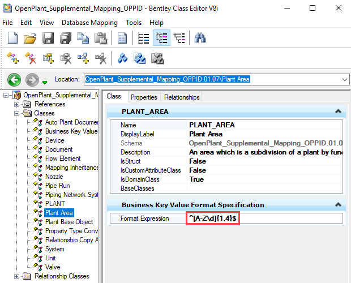The image size is (351, 283).
Task: Click the empty BaseClasses value cell
Action: click(x=265, y=188)
